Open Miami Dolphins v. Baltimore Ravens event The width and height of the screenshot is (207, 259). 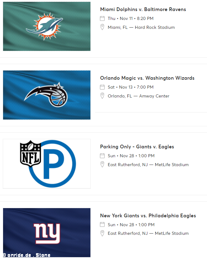click(143, 10)
